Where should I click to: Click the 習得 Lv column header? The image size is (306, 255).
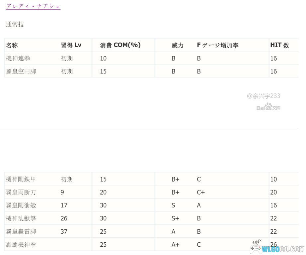(71, 45)
